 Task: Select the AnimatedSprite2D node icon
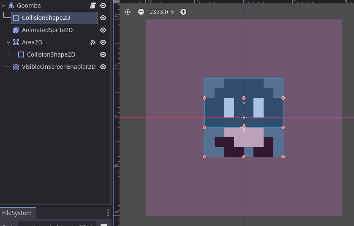16,30
